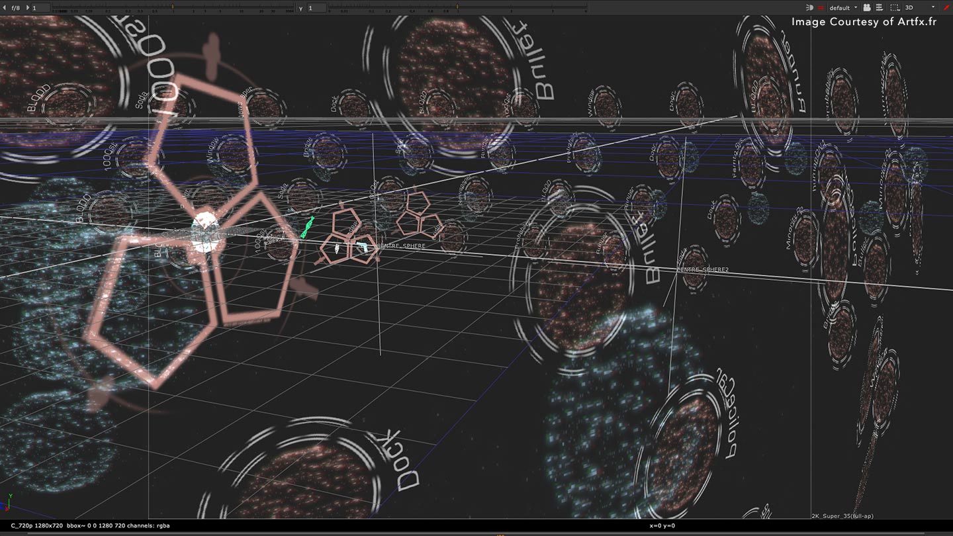Click the red paint stroke icon
The height and width of the screenshot is (536, 953).
(946, 7)
